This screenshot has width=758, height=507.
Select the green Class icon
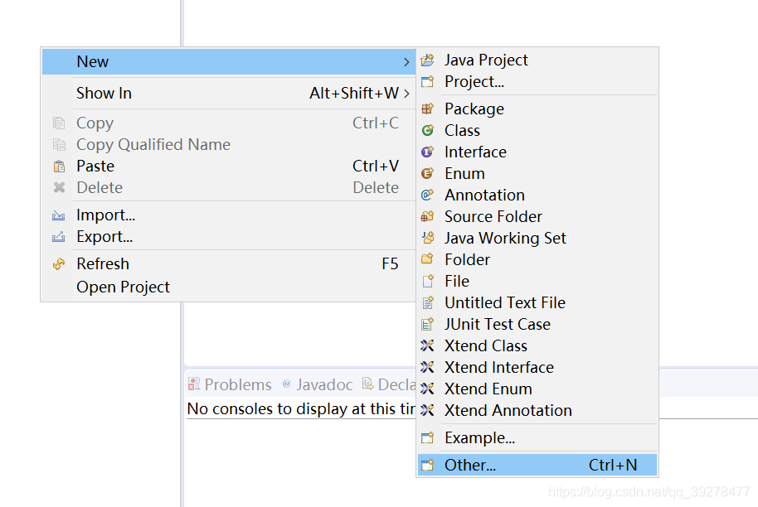point(427,130)
